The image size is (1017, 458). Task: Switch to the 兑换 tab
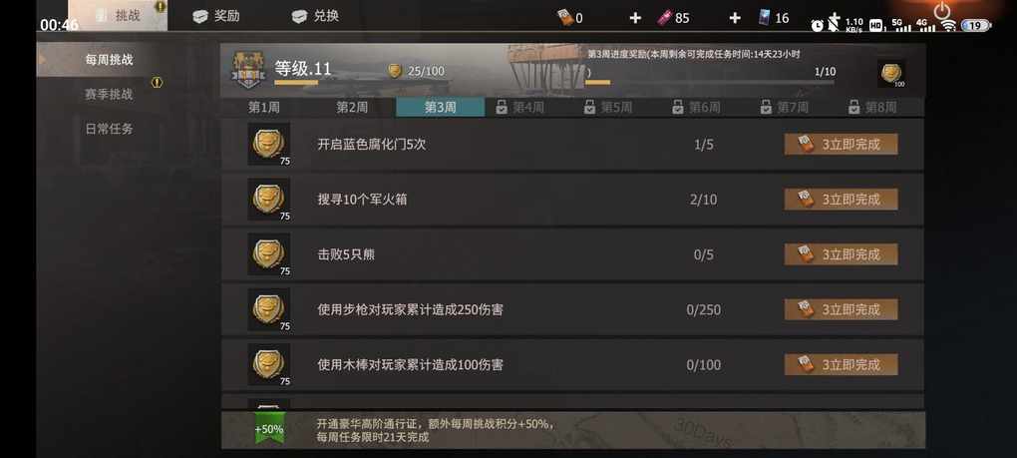(316, 16)
